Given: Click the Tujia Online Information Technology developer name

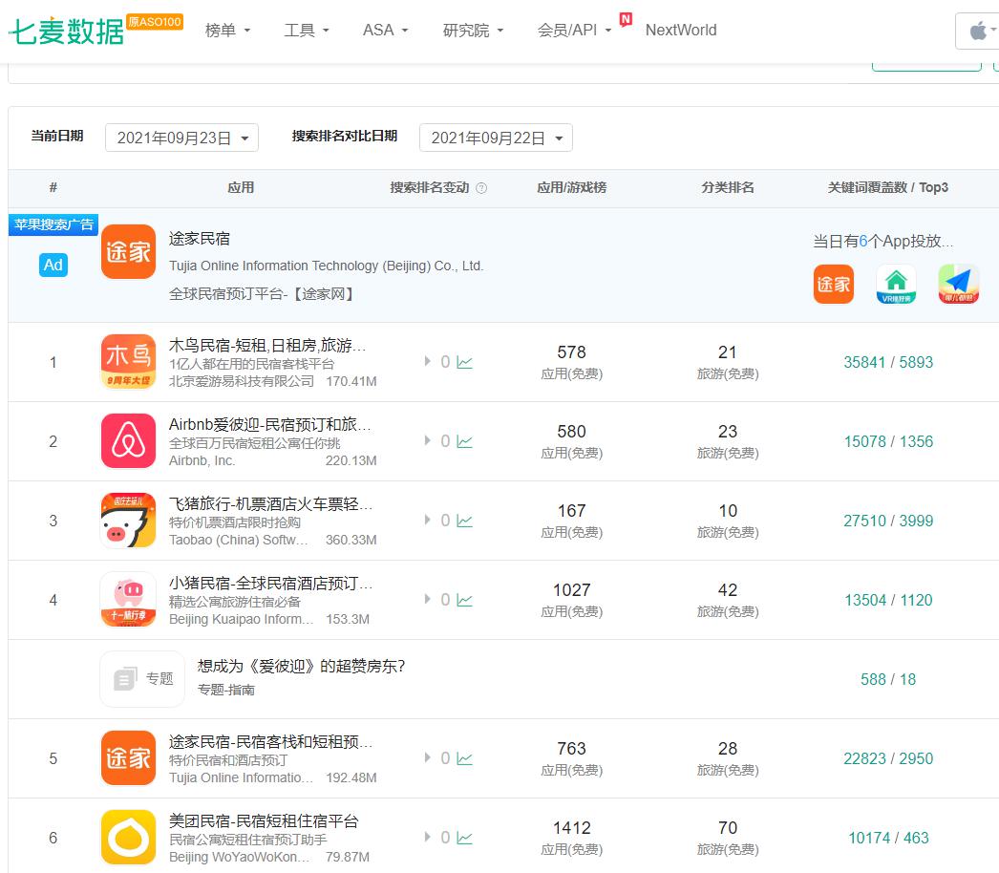Looking at the screenshot, I should click(x=327, y=266).
